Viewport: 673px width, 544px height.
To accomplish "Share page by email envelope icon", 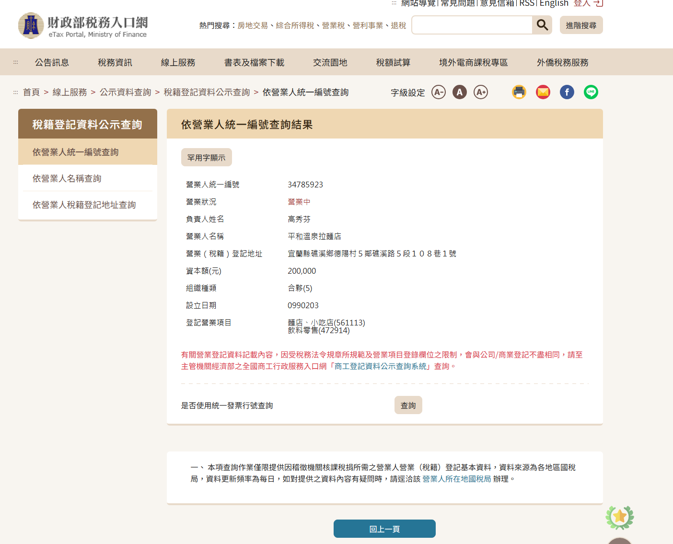I will pos(543,92).
